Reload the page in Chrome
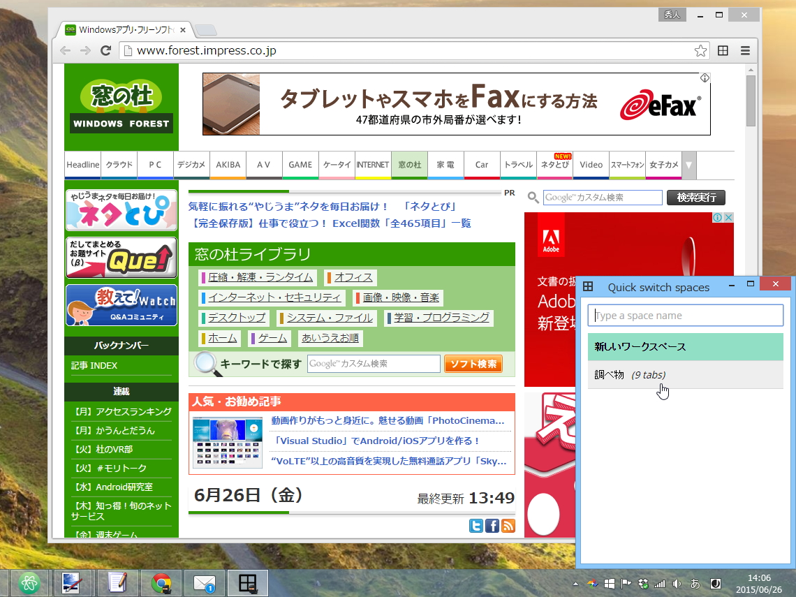This screenshot has height=597, width=796. coord(105,50)
